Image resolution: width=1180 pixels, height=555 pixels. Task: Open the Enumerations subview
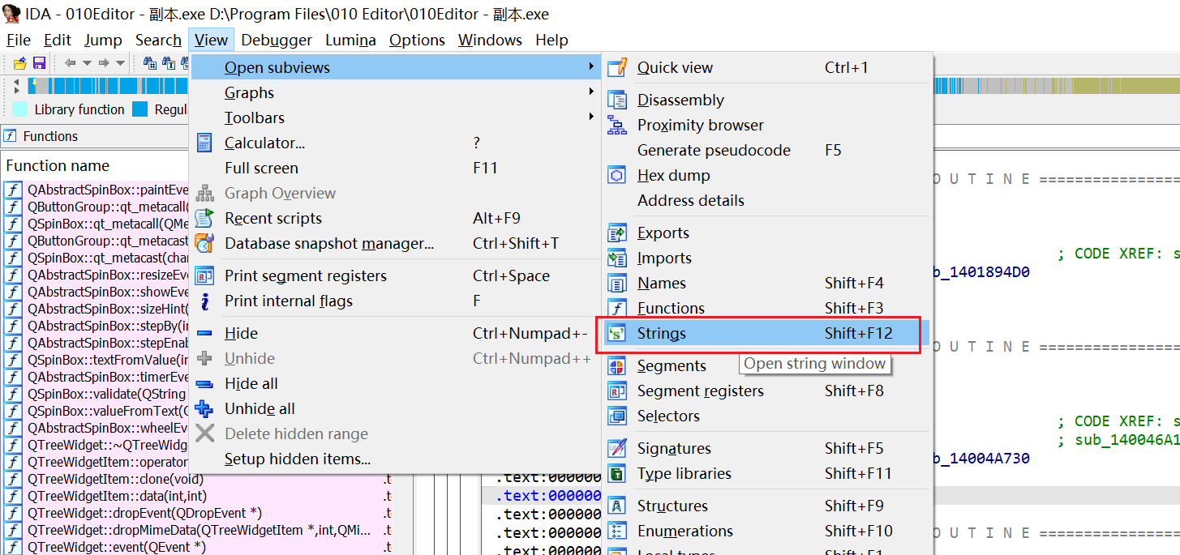(766, 531)
